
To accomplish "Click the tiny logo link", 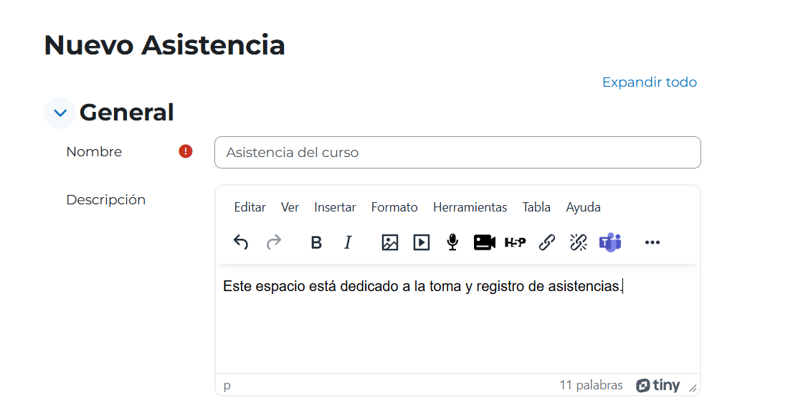I will point(658,385).
